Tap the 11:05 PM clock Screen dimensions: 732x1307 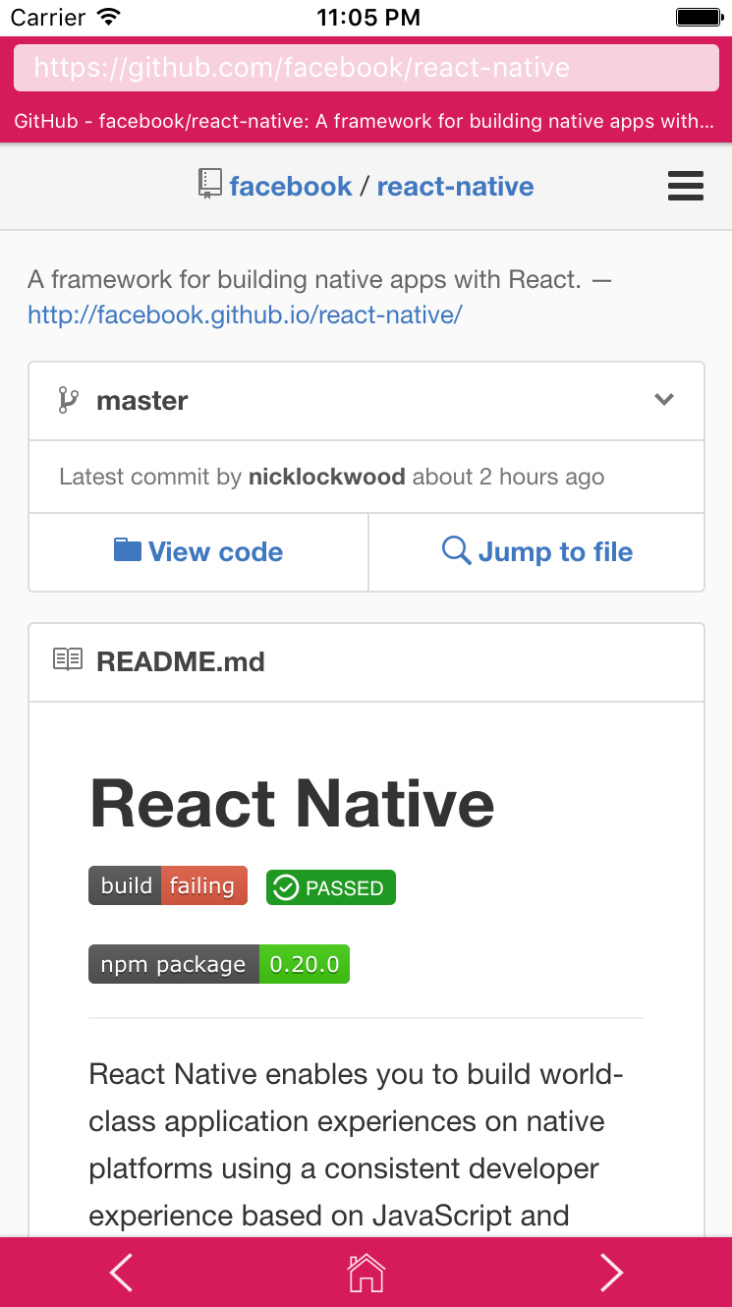(x=368, y=17)
